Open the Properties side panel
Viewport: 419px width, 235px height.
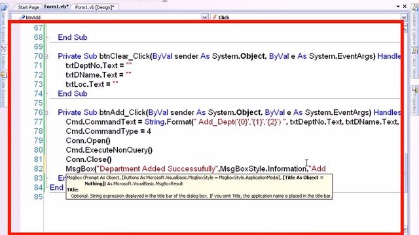click(x=414, y=100)
